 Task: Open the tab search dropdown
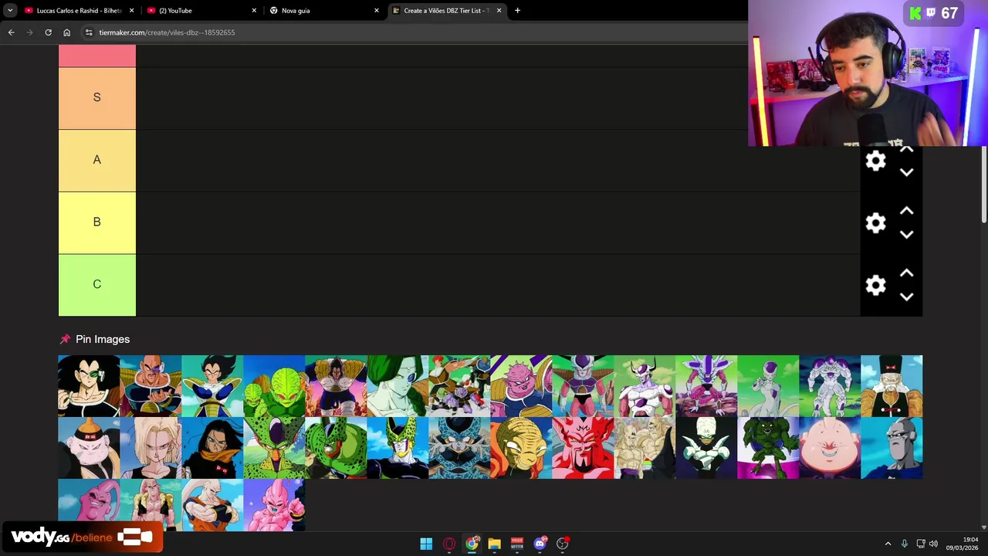[9, 11]
